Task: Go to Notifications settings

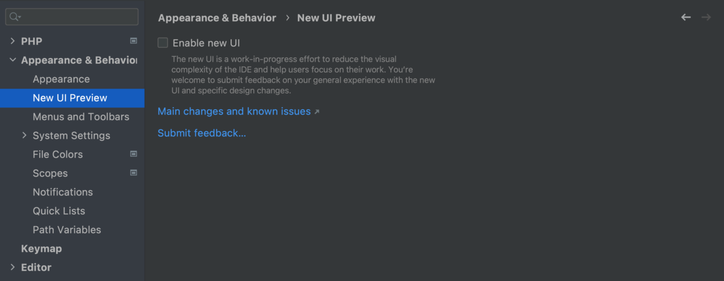Action: [x=63, y=192]
